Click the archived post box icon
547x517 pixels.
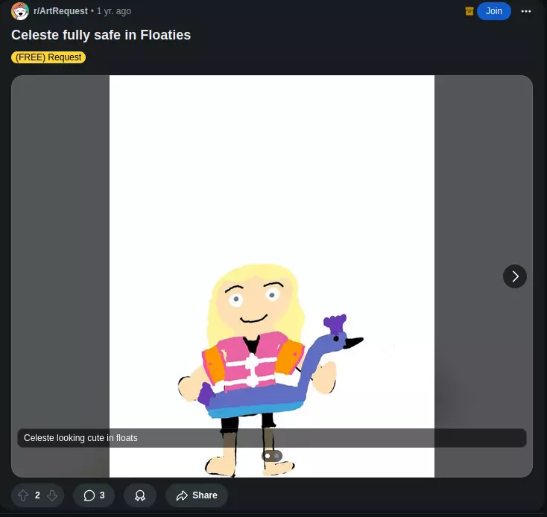[x=469, y=11]
